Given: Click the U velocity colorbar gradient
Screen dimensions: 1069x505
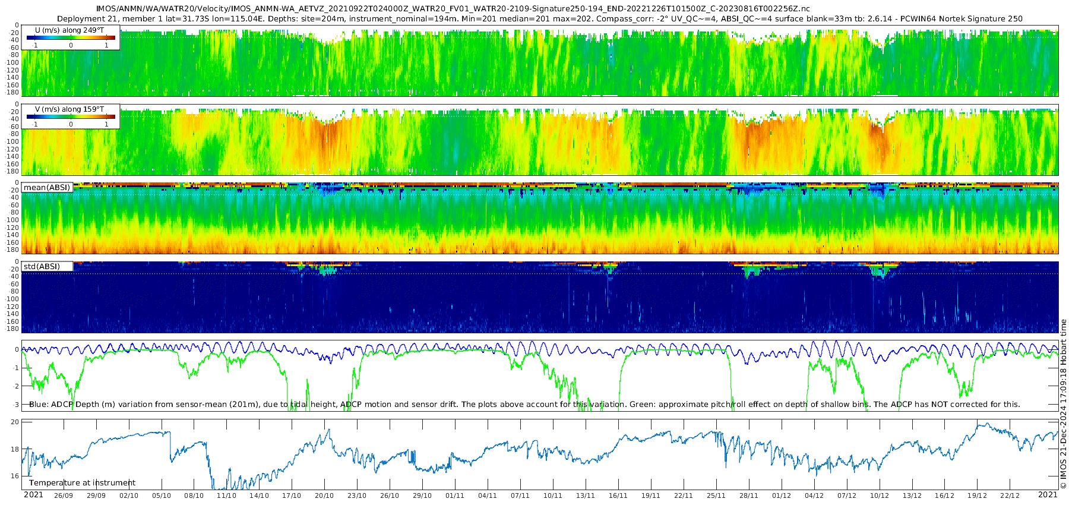Looking at the screenshot, I should (x=71, y=37).
